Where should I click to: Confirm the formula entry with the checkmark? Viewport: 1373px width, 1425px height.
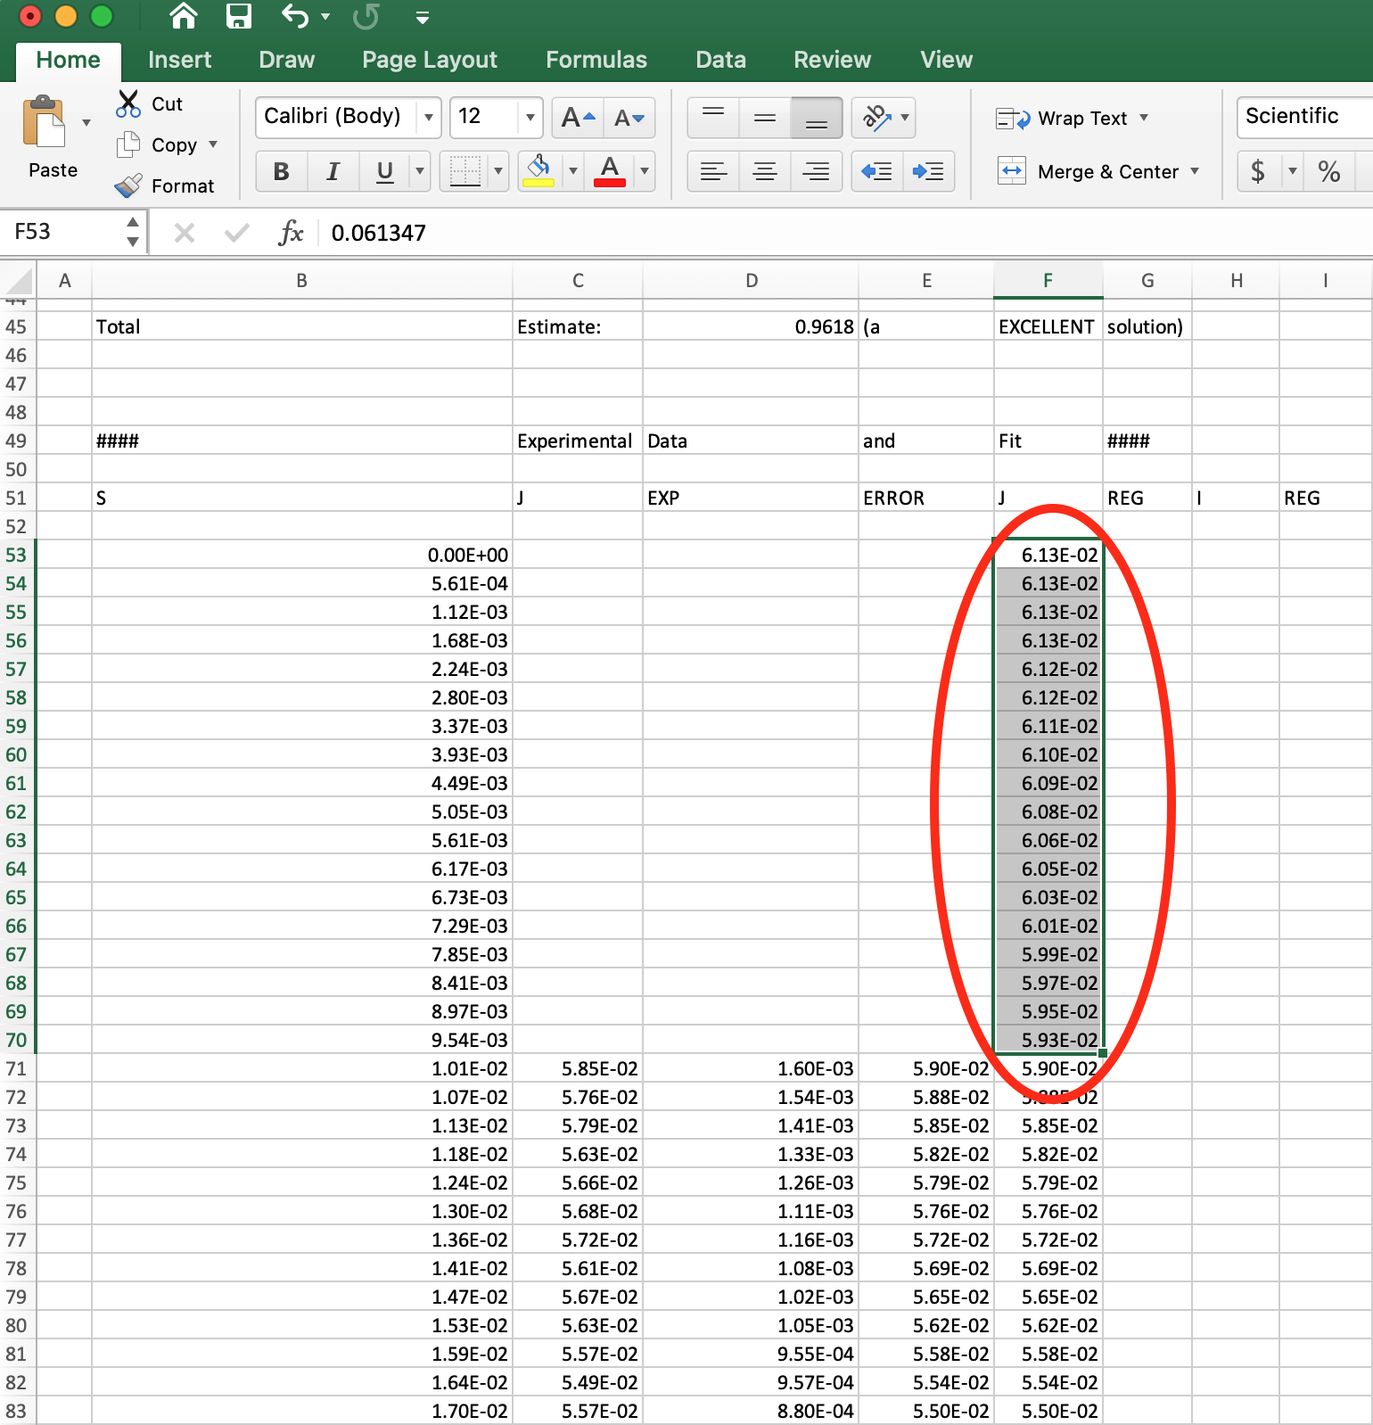[x=236, y=233]
